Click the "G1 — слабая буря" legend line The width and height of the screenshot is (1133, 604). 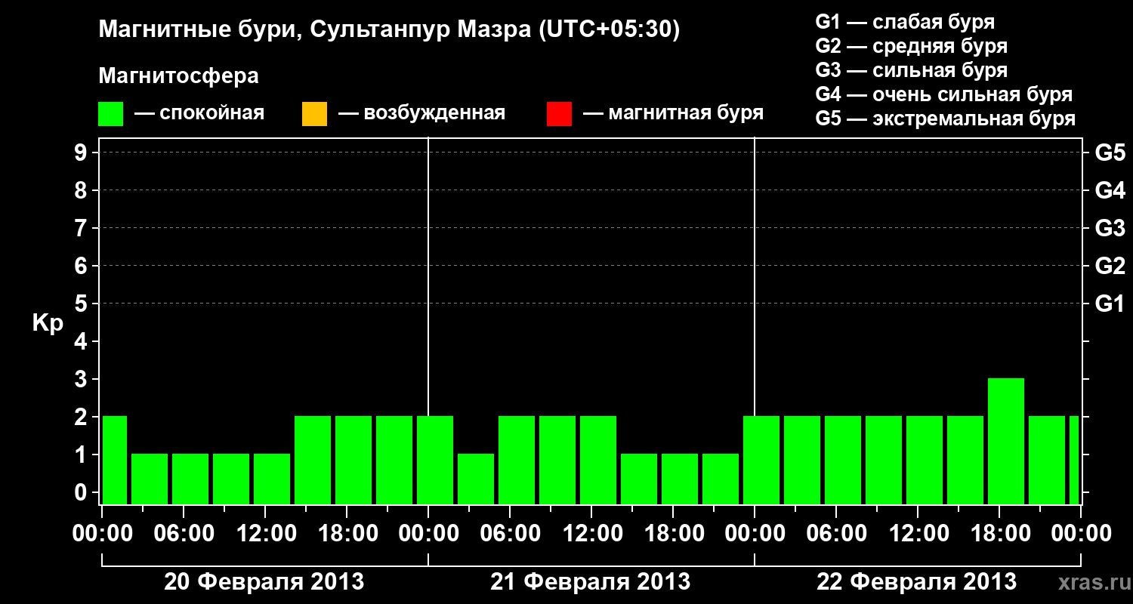click(905, 22)
